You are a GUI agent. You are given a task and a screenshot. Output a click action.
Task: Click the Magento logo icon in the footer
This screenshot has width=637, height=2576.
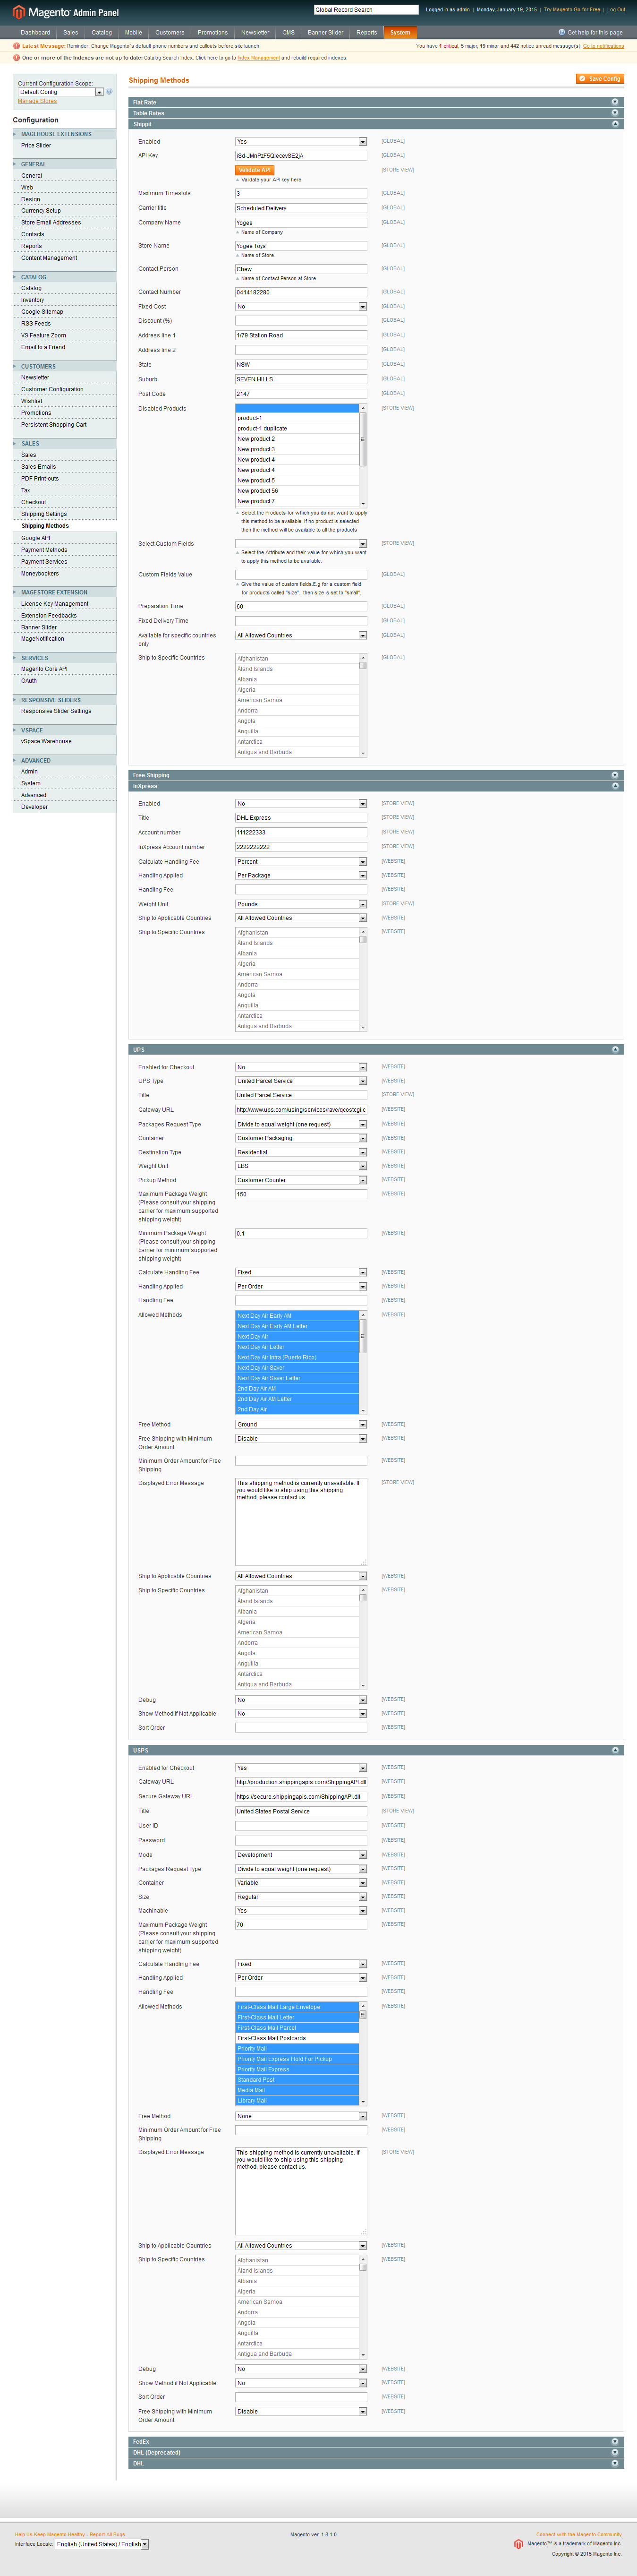tap(518, 2544)
